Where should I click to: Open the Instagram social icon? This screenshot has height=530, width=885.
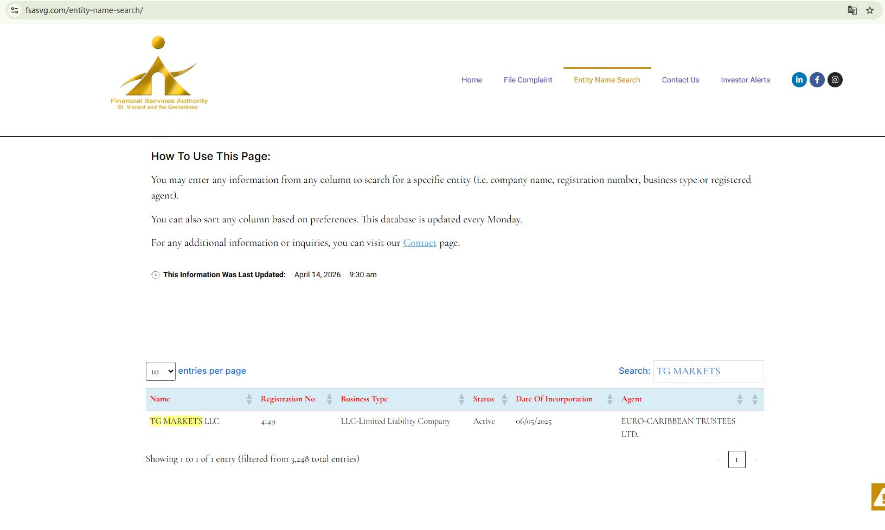[835, 80]
